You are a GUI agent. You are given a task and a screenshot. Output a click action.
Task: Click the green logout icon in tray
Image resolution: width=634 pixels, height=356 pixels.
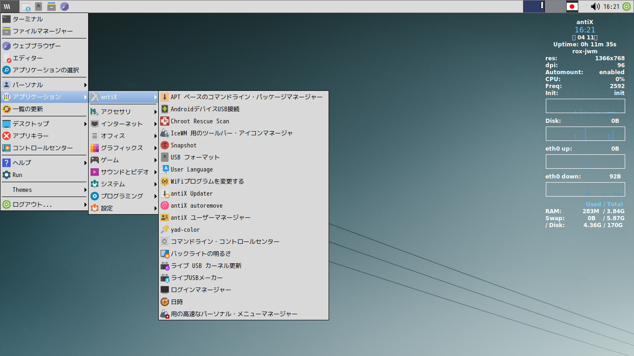626,6
